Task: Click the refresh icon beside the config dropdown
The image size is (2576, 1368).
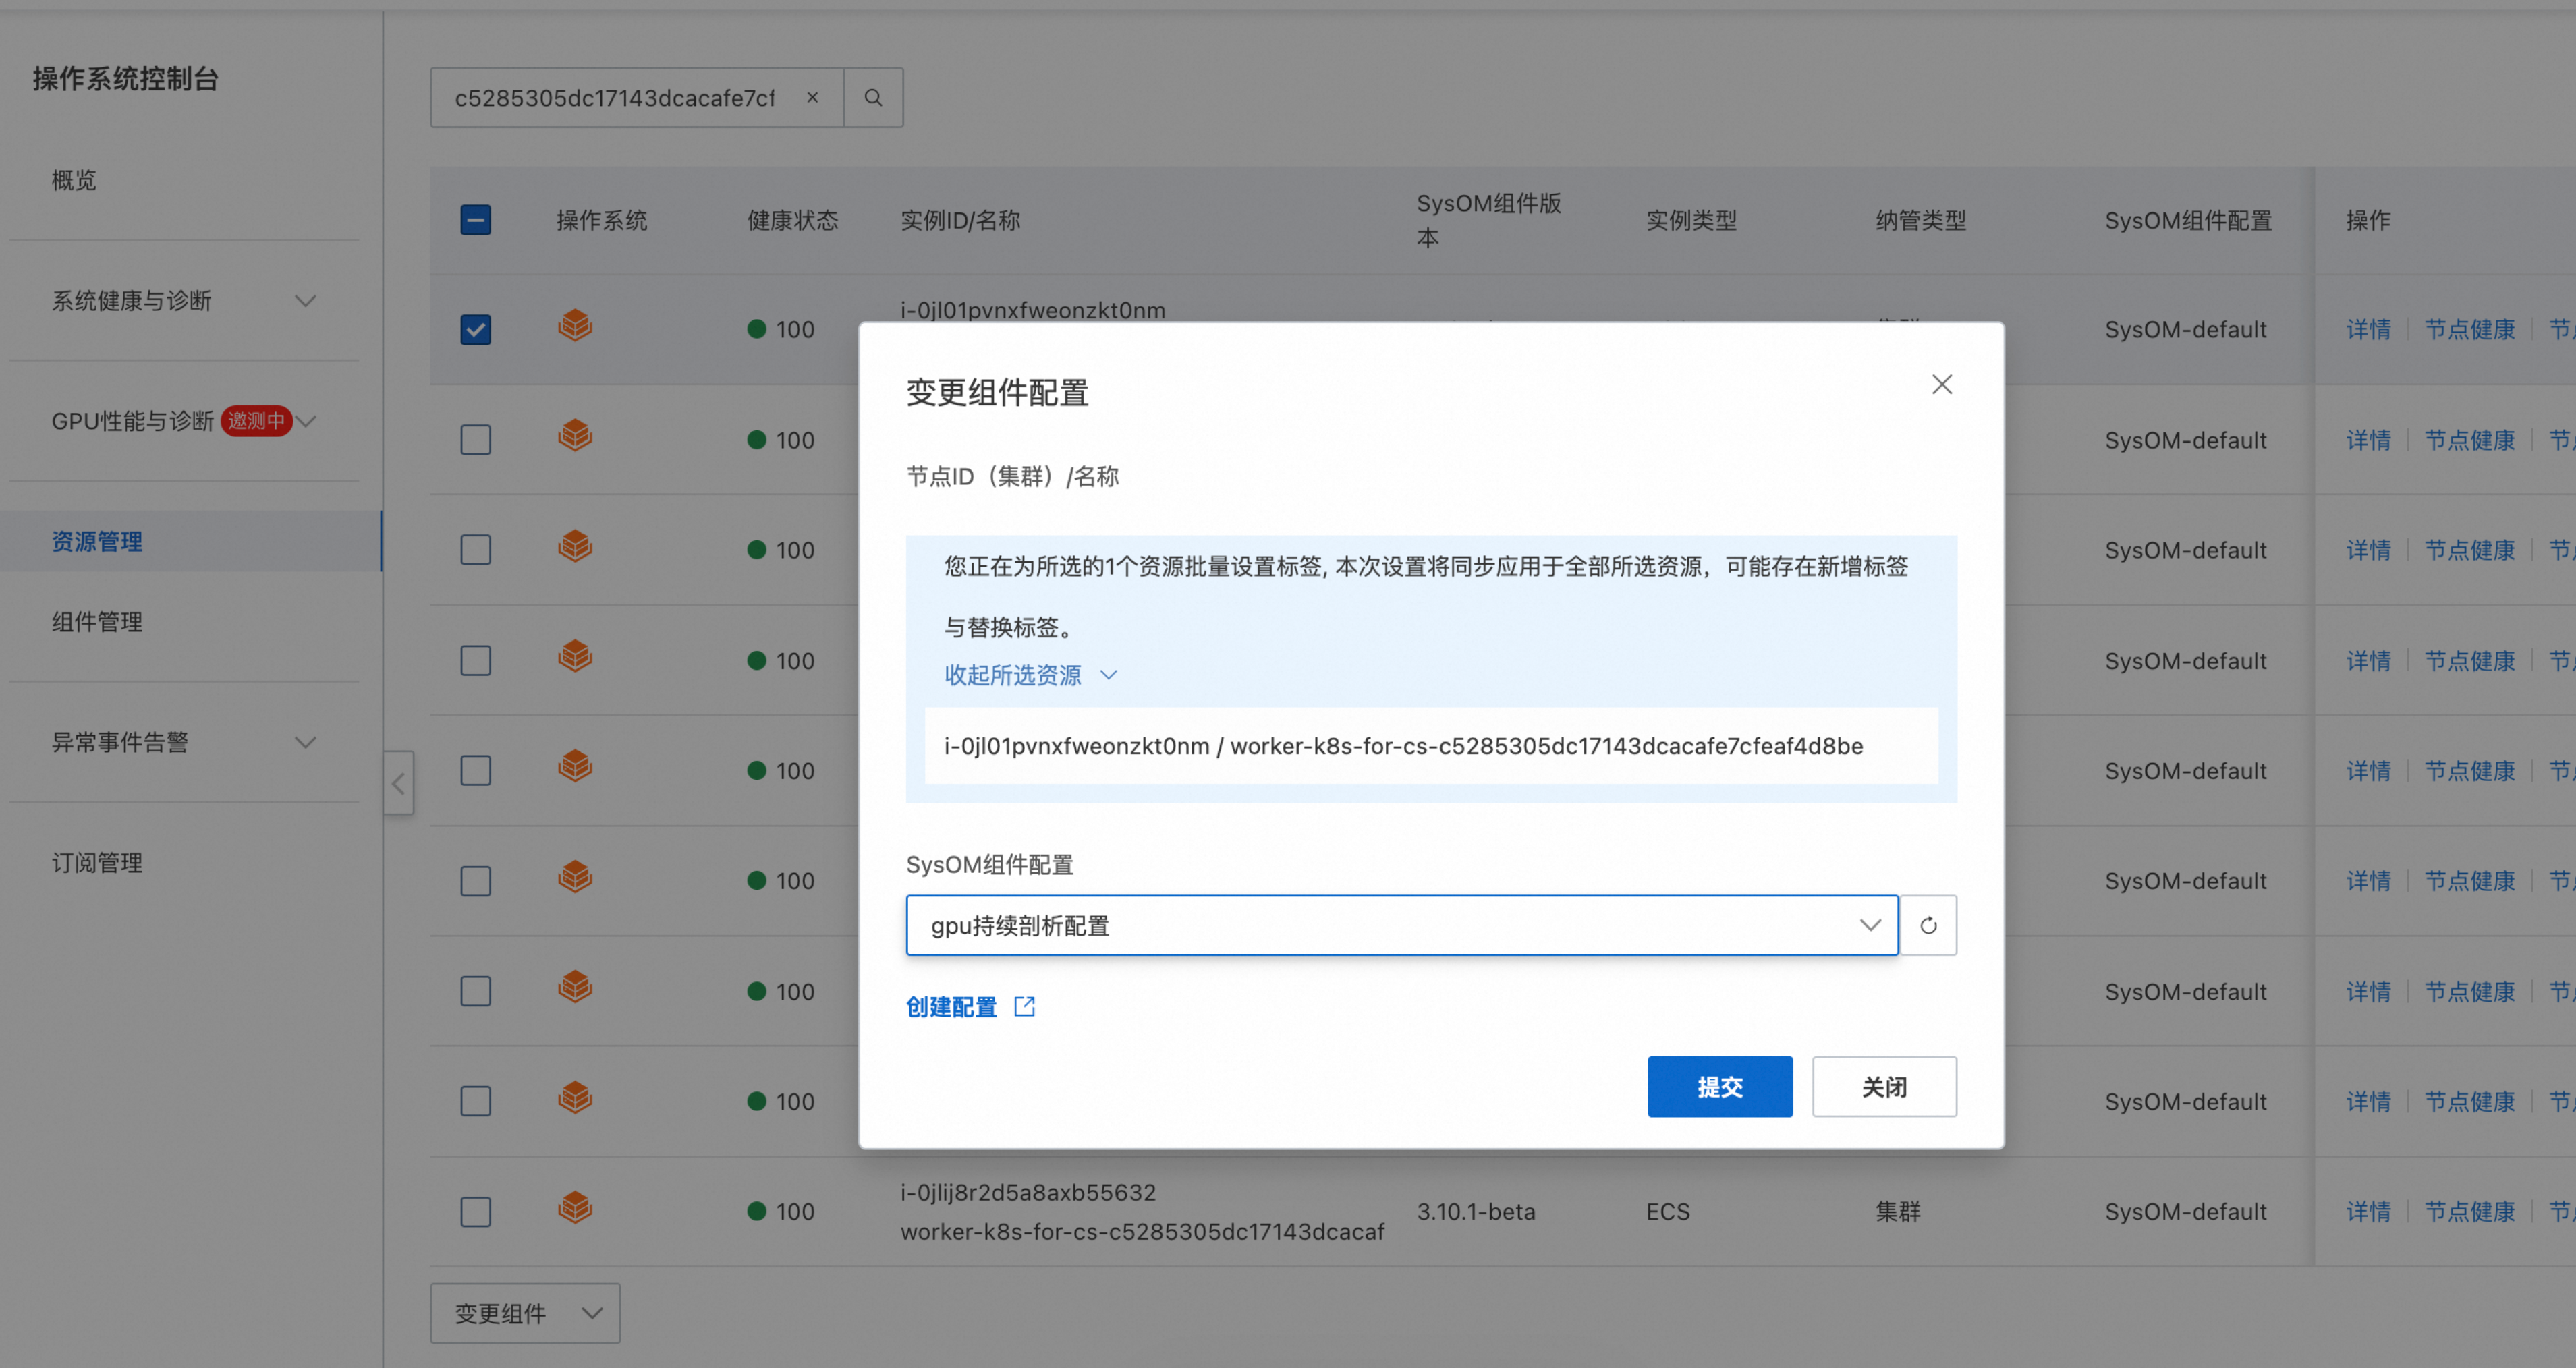Action: 1928,925
